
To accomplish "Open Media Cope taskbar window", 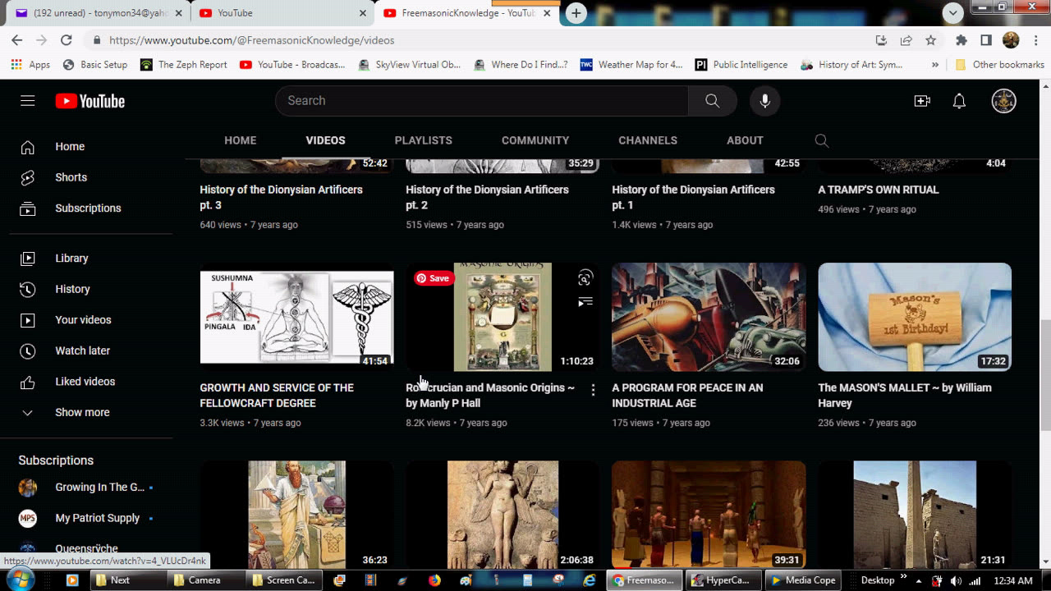I will tap(802, 580).
